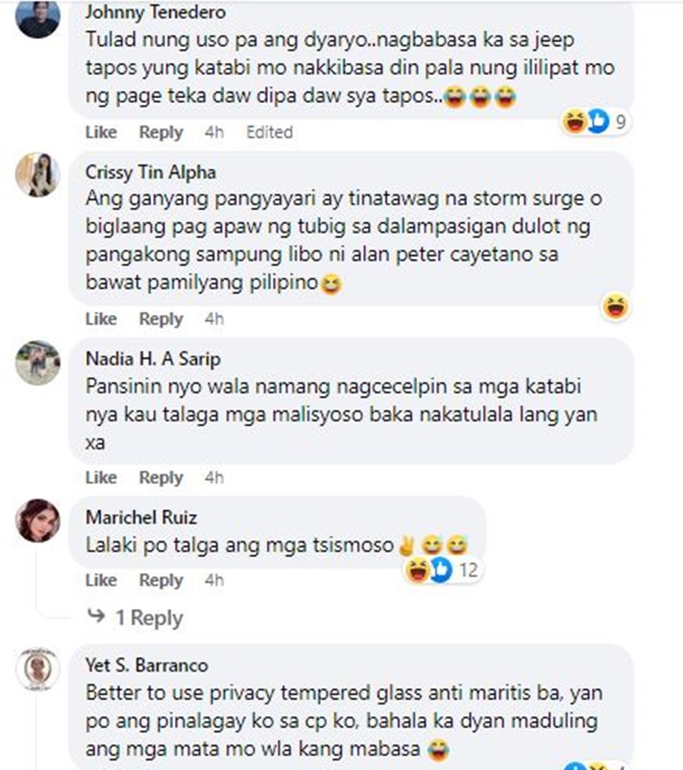Reply to Marichel Ruiz's comment
The height and width of the screenshot is (770, 683).
click(x=161, y=580)
